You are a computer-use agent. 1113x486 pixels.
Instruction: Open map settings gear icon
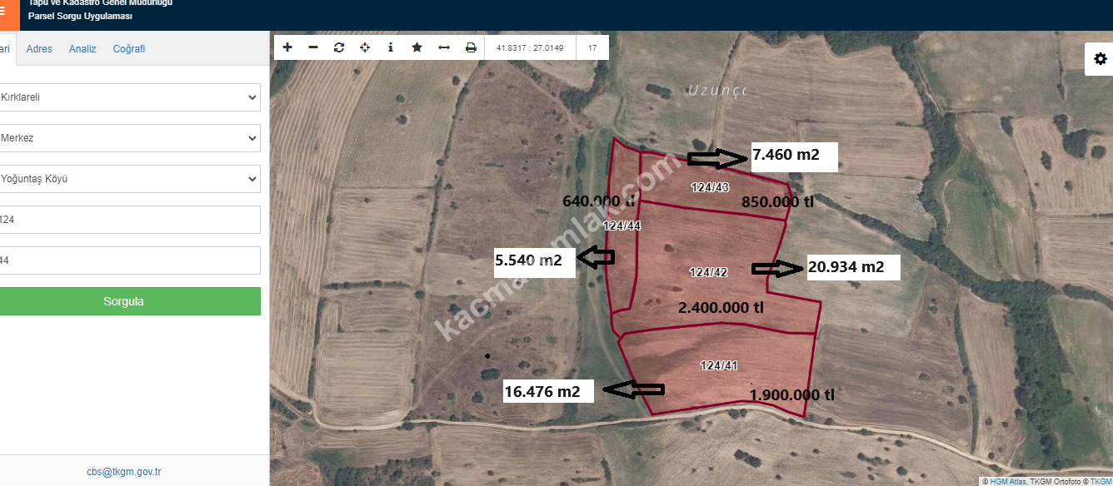(x=1101, y=59)
